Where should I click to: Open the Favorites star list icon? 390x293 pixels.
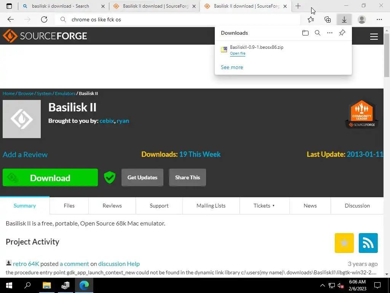[311, 19]
